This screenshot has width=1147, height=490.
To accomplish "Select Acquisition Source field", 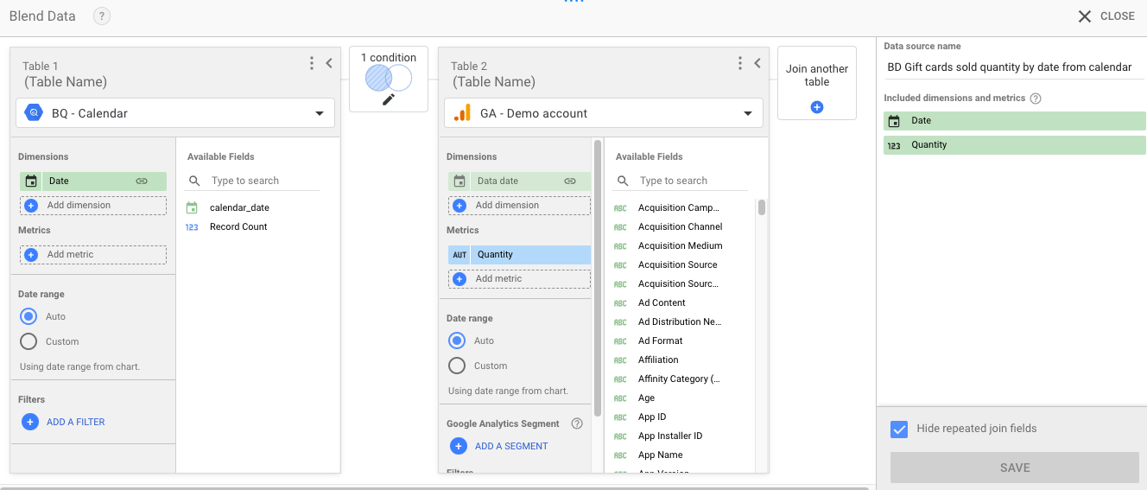I will [x=678, y=264].
